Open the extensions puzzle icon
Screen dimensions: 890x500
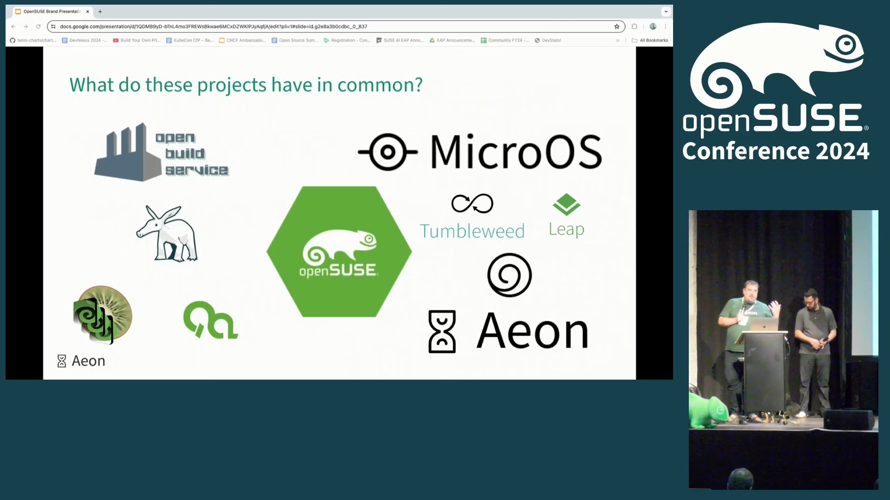pos(634,26)
